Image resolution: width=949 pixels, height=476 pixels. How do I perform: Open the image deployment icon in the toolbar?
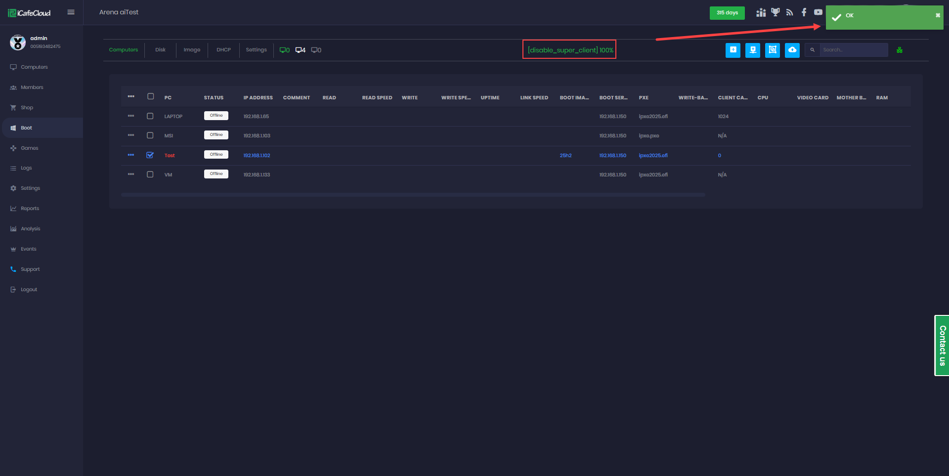(773, 50)
